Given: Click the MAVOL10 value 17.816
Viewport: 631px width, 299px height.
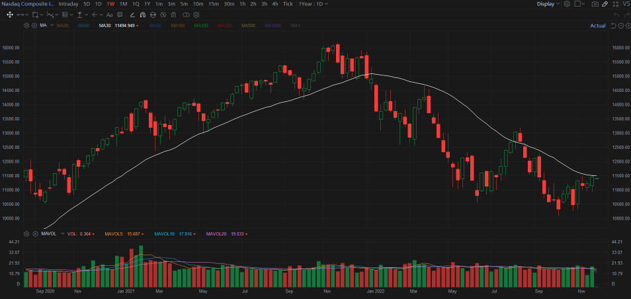Looking at the screenshot, I should pos(185,234).
